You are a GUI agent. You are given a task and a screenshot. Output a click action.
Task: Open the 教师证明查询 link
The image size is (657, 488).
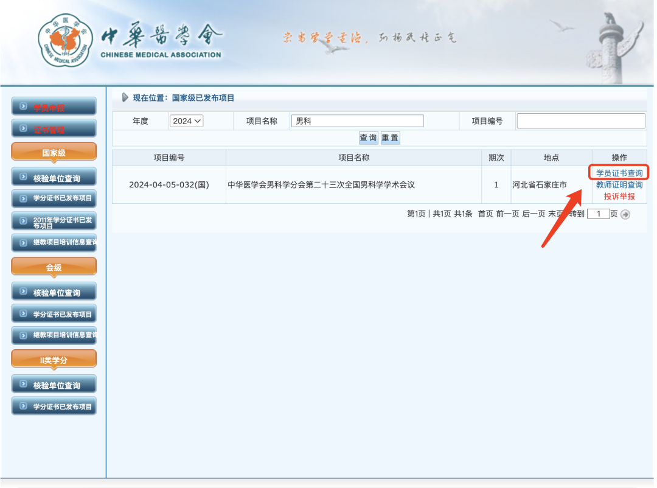[x=619, y=184]
